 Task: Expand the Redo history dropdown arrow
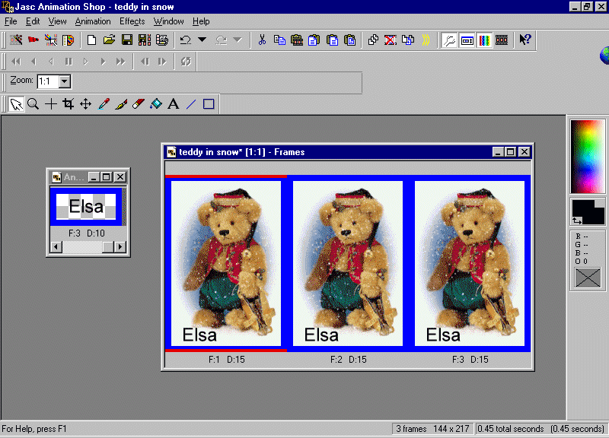point(237,40)
